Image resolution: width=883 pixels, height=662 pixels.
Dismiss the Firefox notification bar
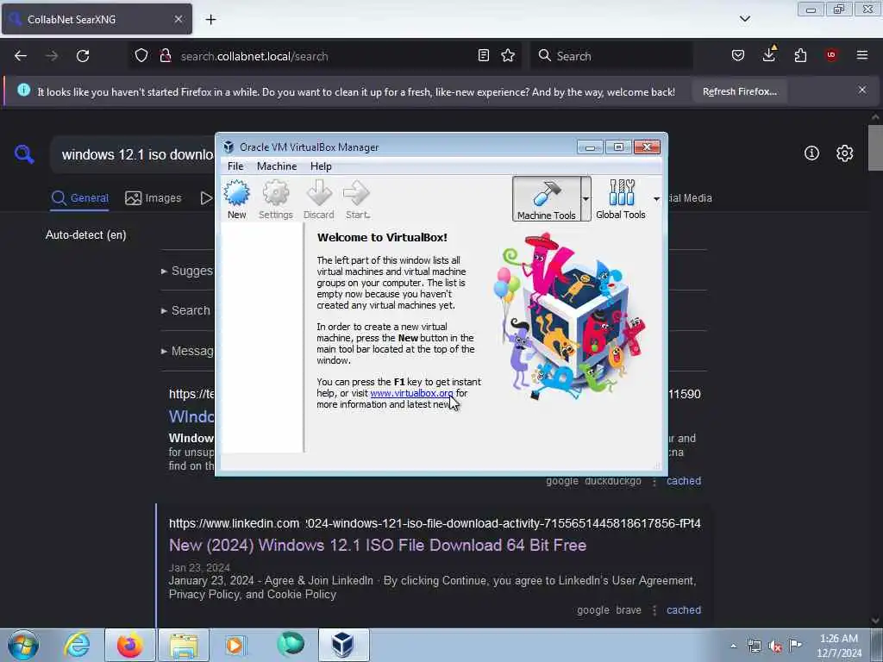(862, 90)
